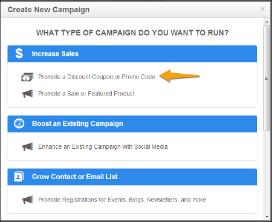Click the empty scrollbar track below the thumb
The image size is (272, 222).
pyautogui.click(x=267, y=172)
